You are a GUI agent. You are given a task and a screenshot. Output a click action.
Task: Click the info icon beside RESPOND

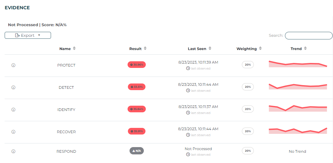tap(14, 151)
